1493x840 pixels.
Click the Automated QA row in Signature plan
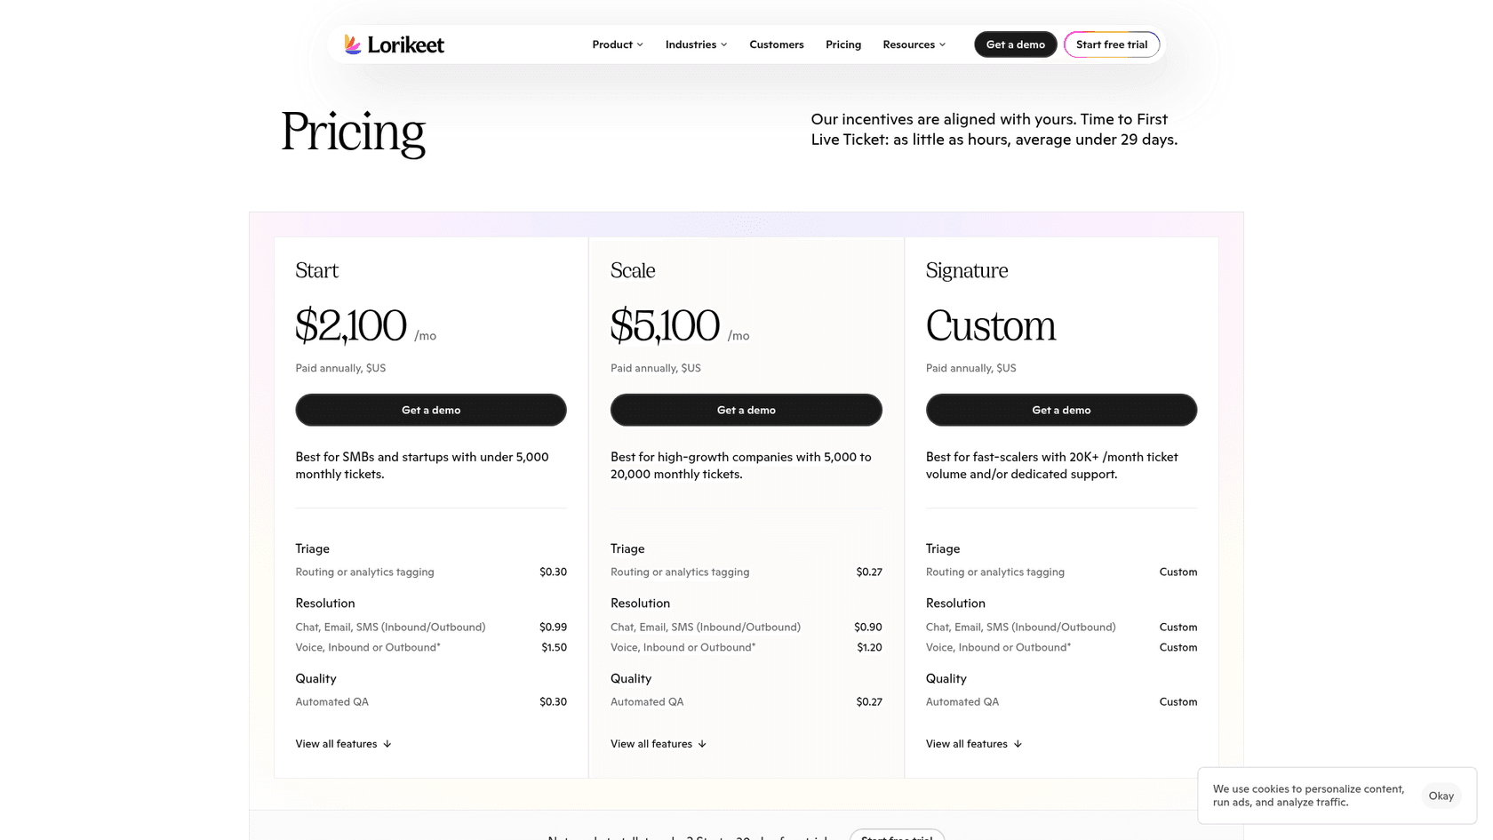tap(1061, 701)
